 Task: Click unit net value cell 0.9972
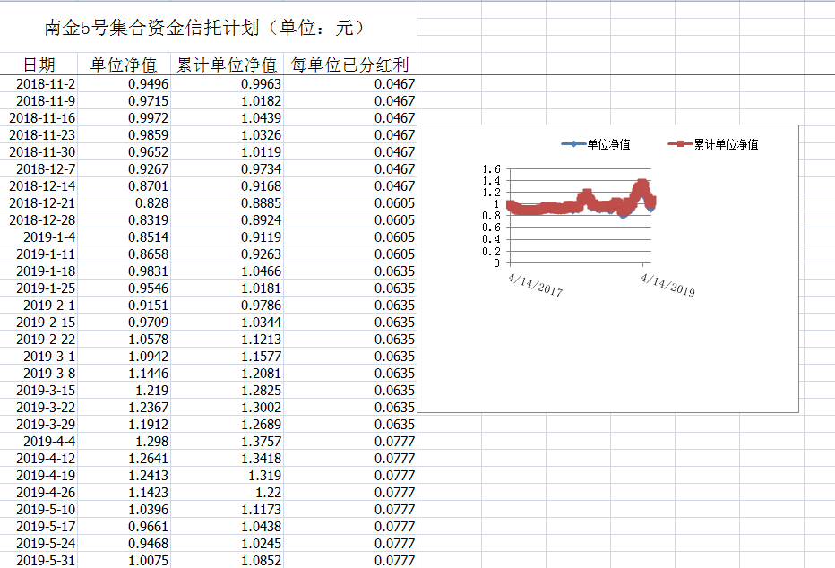coord(124,117)
